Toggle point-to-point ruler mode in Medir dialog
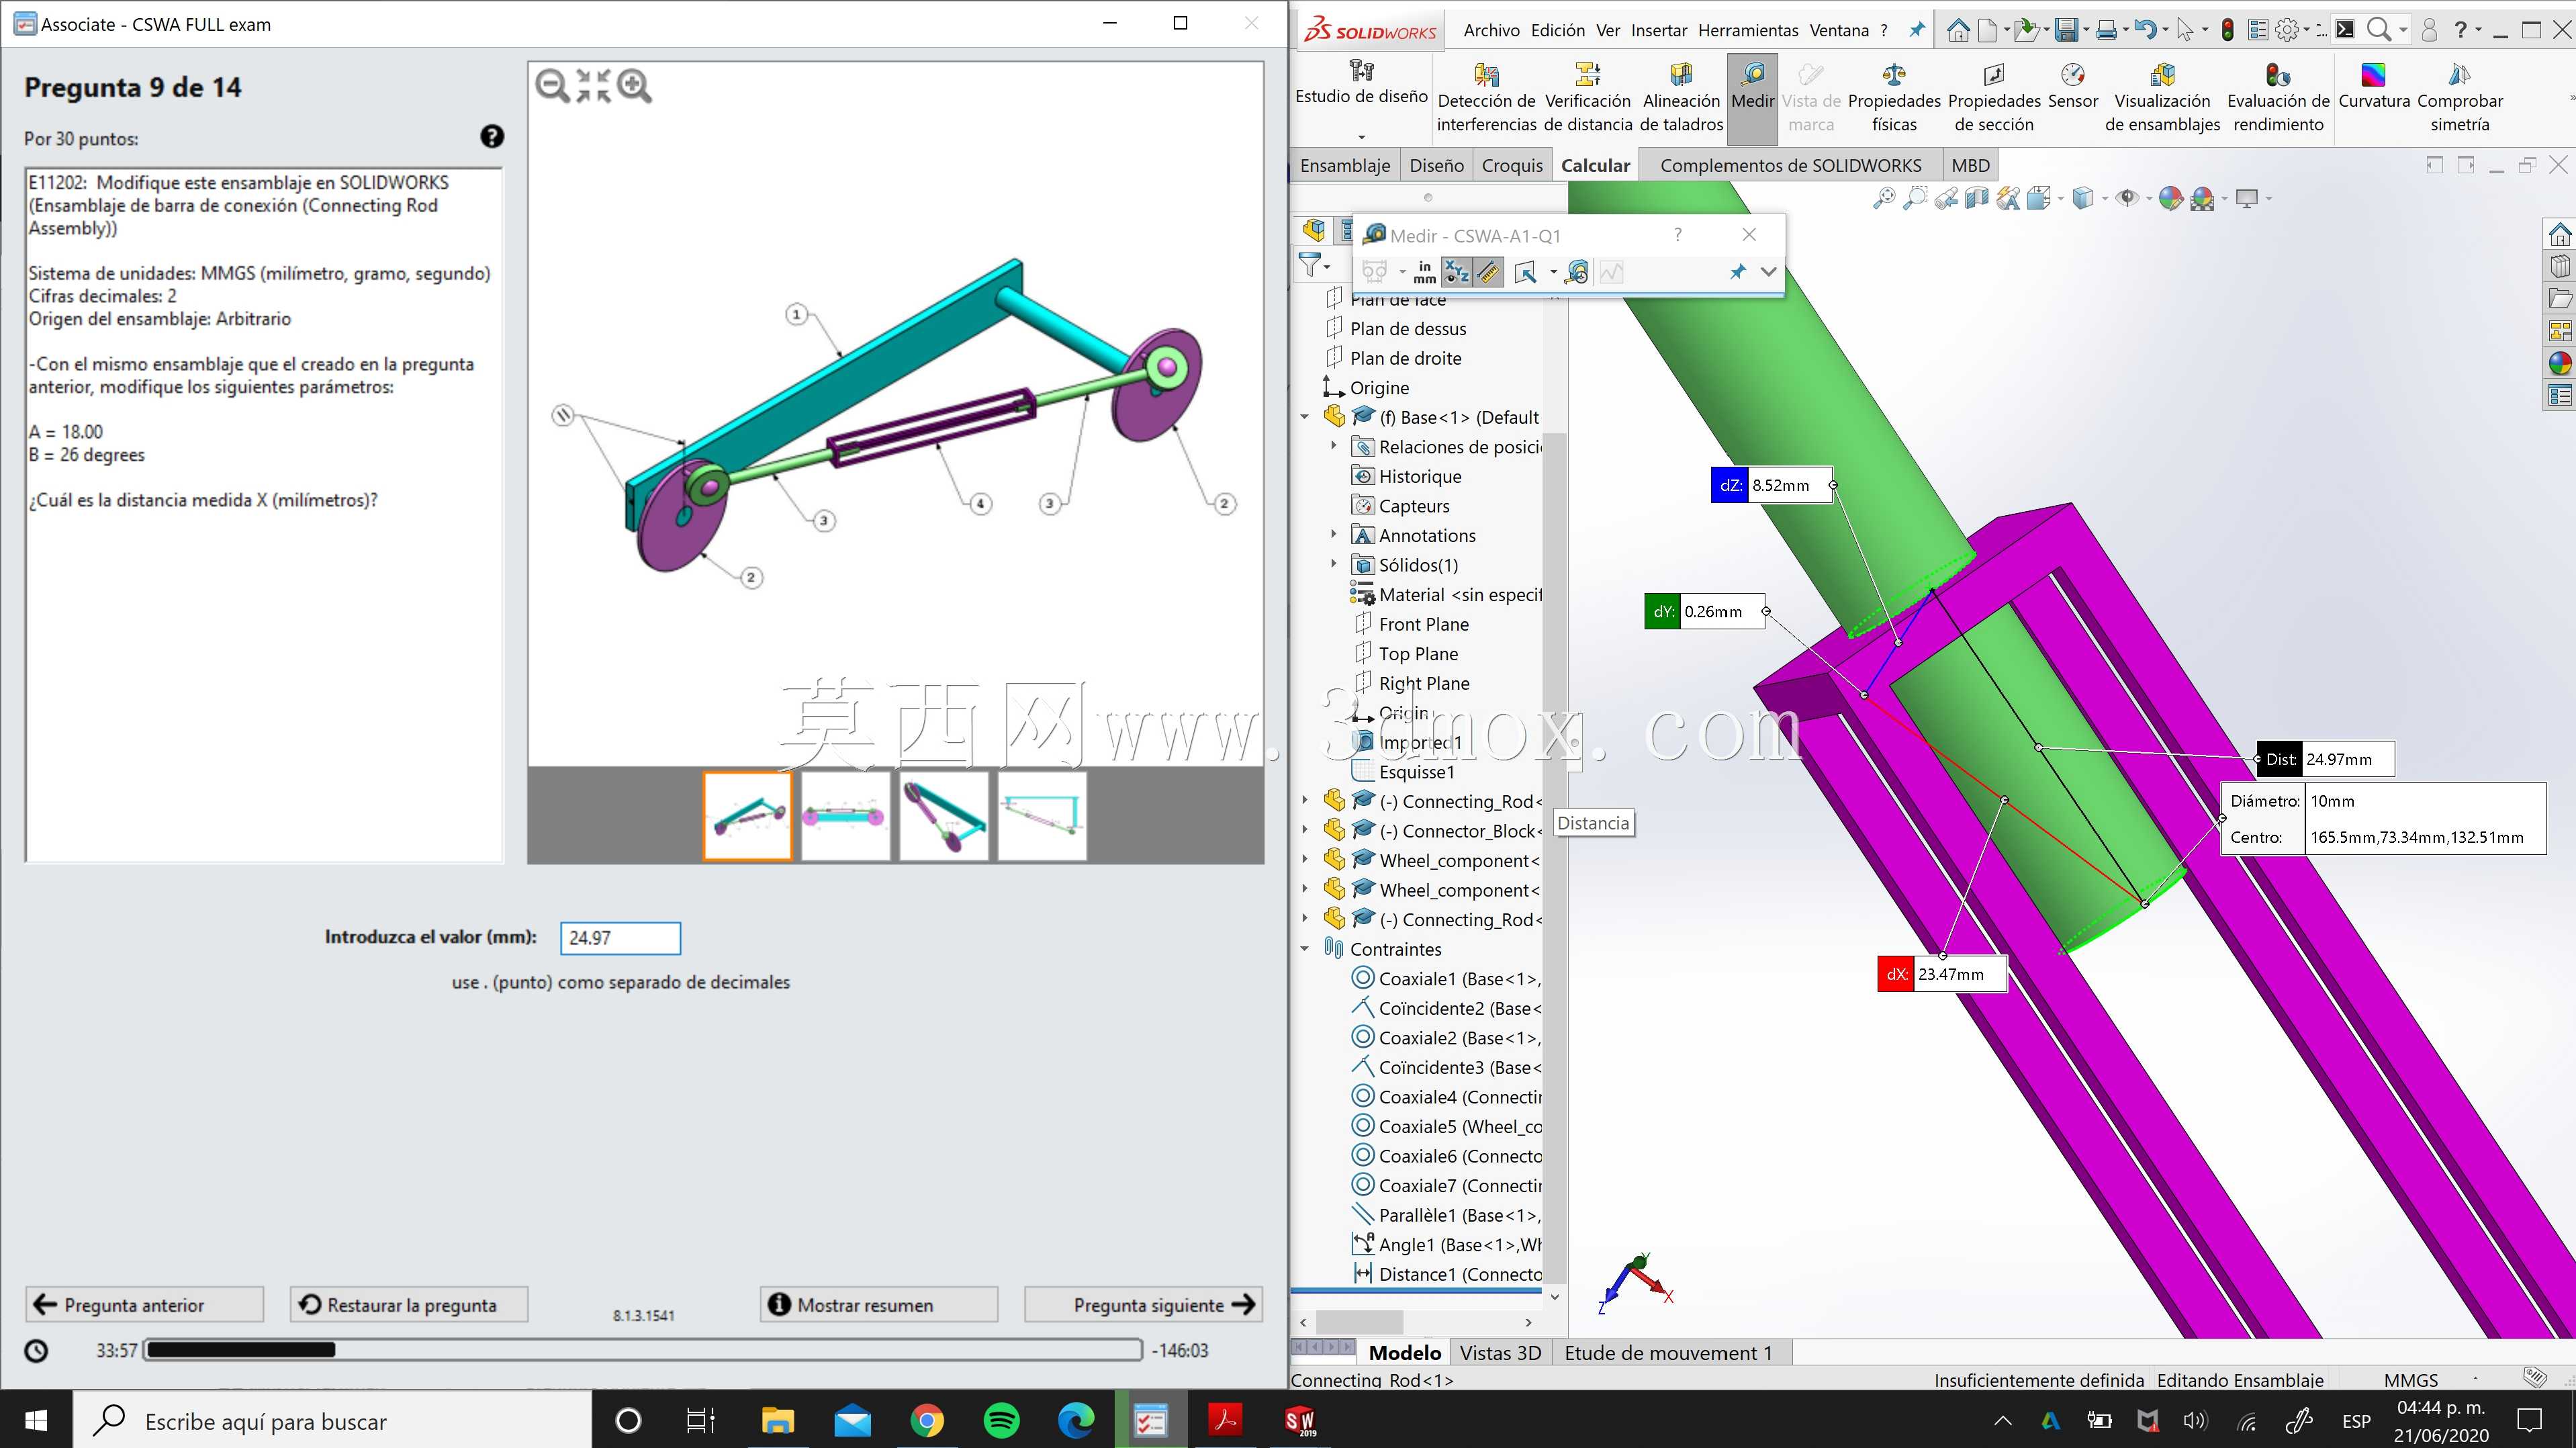The height and width of the screenshot is (1448, 2576). 1488,272
